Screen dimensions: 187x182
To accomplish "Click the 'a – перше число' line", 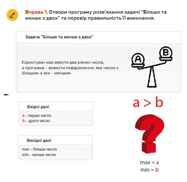I will click(37, 115).
